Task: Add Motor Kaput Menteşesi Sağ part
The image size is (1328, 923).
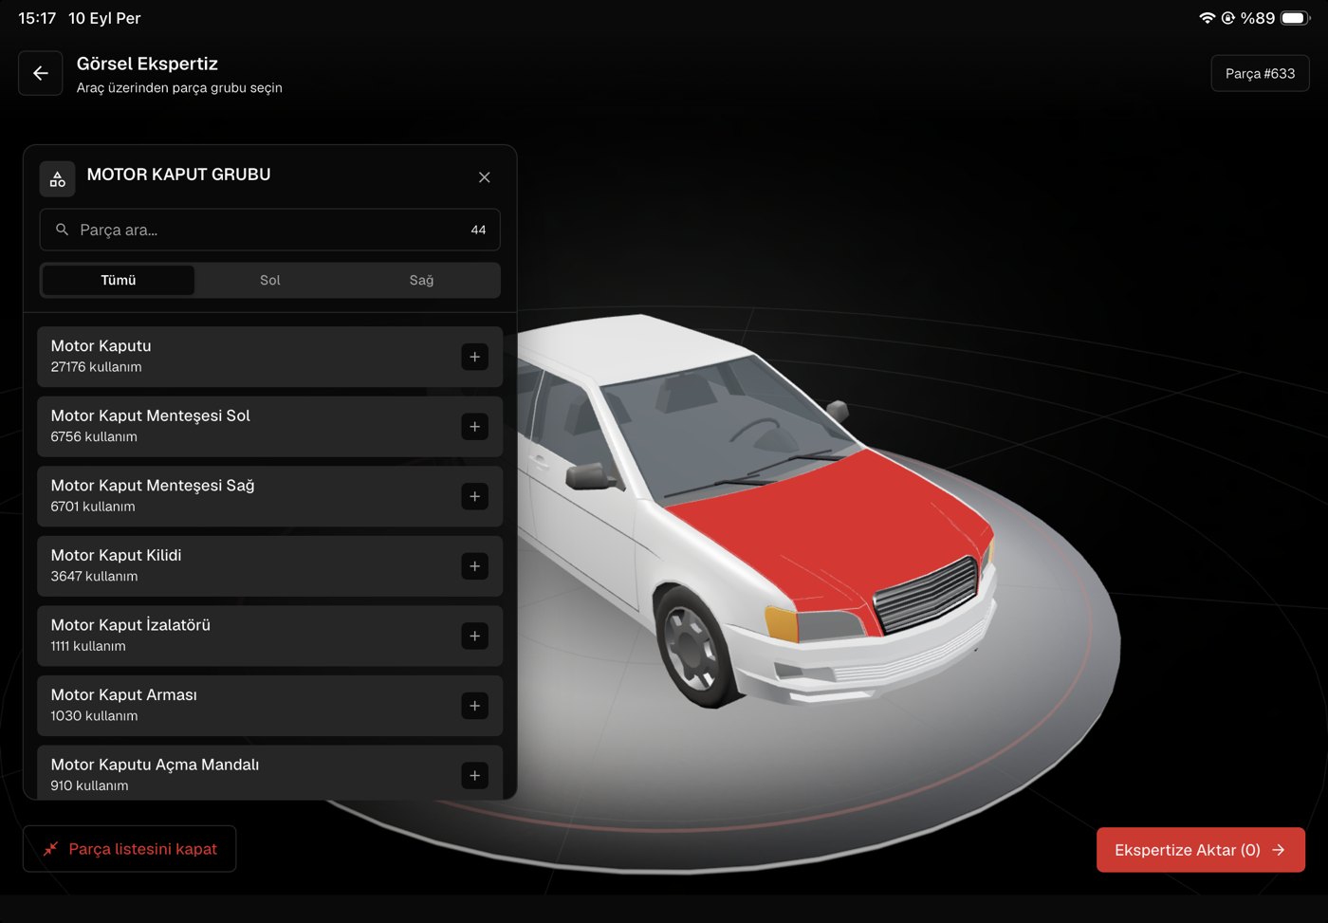Action: [x=475, y=496]
